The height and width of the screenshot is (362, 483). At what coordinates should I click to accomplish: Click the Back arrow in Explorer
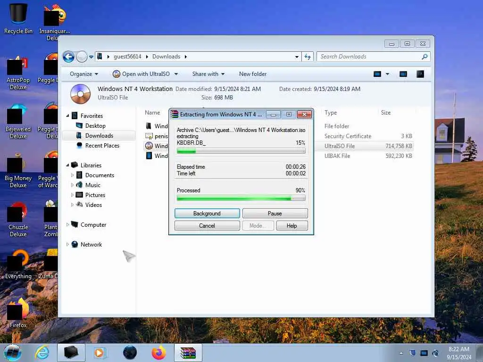pos(68,57)
